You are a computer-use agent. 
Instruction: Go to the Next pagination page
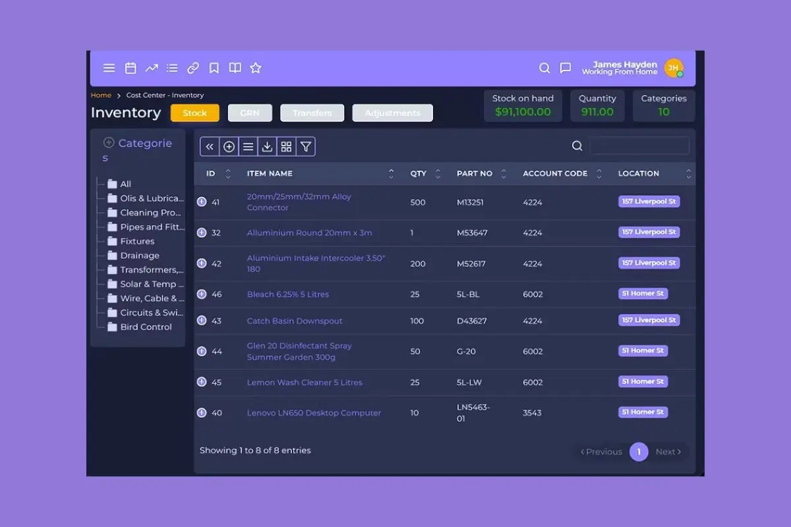(x=668, y=452)
